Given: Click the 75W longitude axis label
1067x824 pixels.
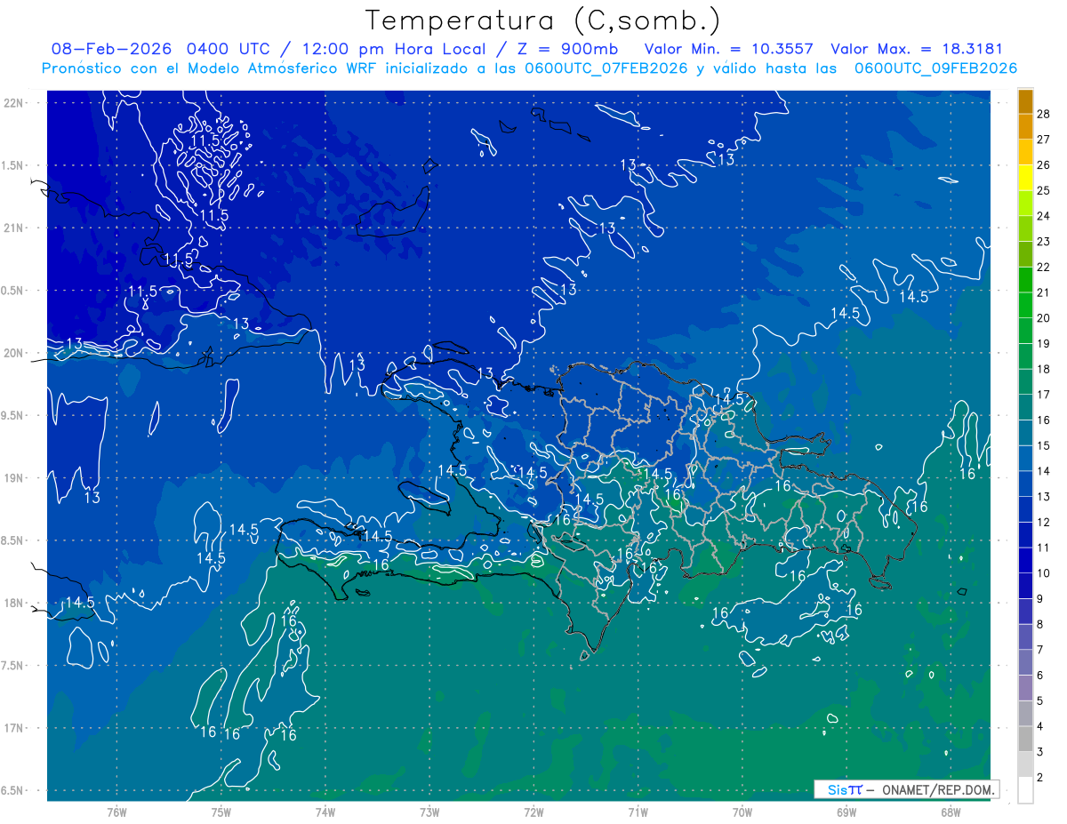Looking at the screenshot, I should point(221,812).
